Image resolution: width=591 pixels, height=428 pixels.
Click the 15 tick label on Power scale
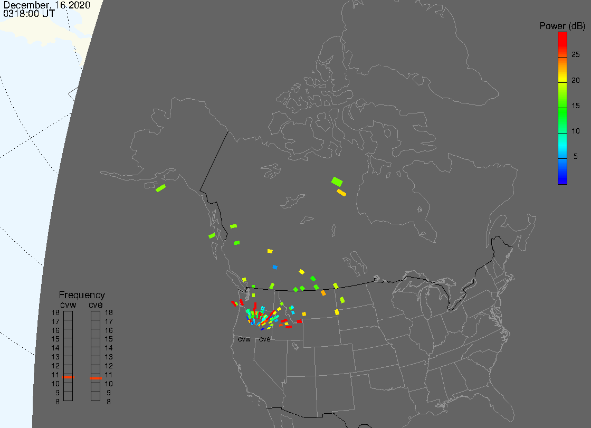click(575, 106)
